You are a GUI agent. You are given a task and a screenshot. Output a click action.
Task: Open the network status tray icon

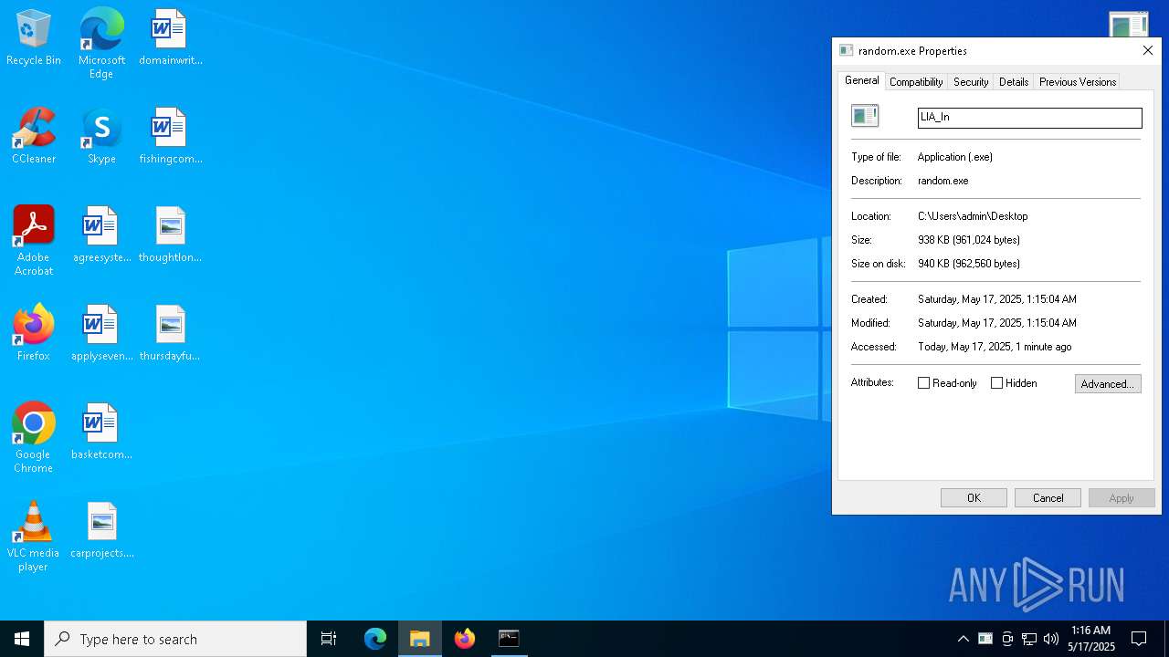(1029, 639)
